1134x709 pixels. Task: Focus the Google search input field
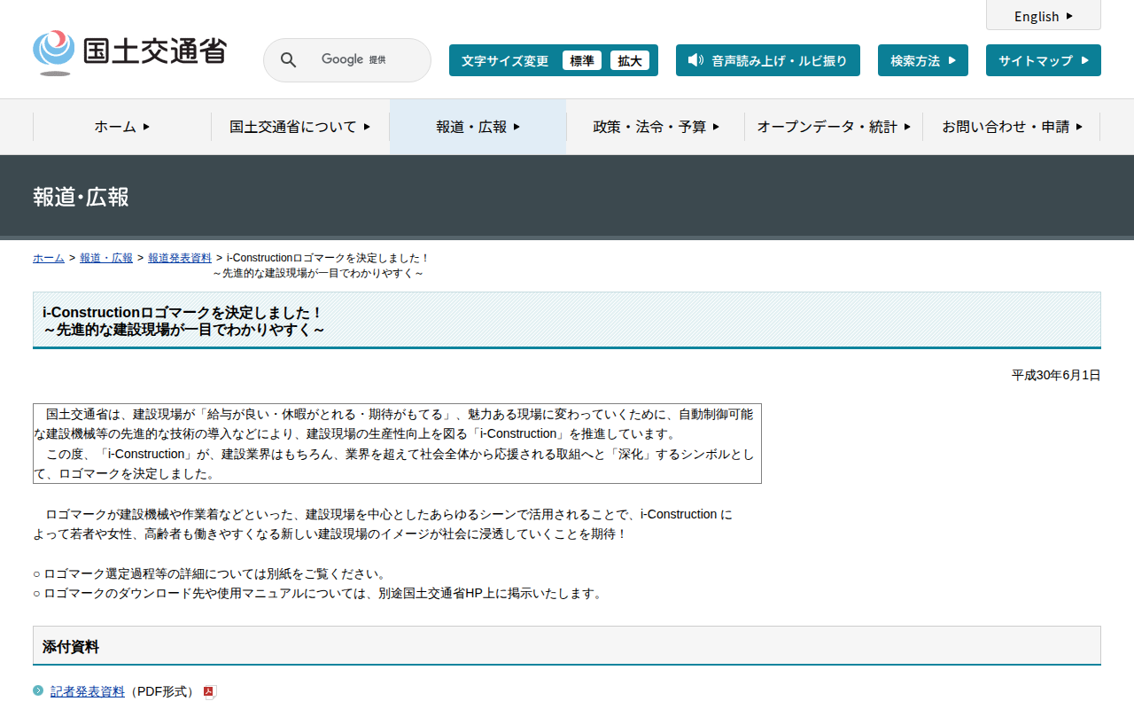click(x=363, y=60)
